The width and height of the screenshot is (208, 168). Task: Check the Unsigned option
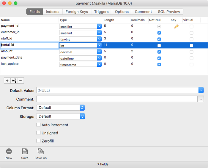pyautogui.click(x=38, y=133)
